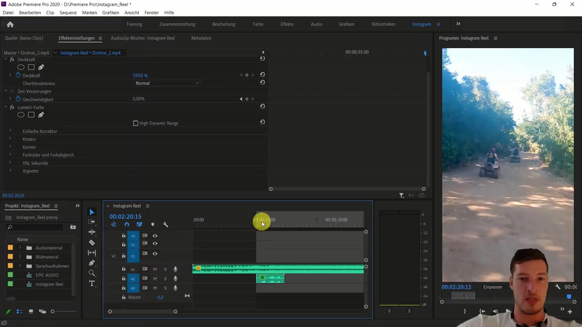Open the Sequenz menu
This screenshot has width=582, height=327.
[x=68, y=13]
